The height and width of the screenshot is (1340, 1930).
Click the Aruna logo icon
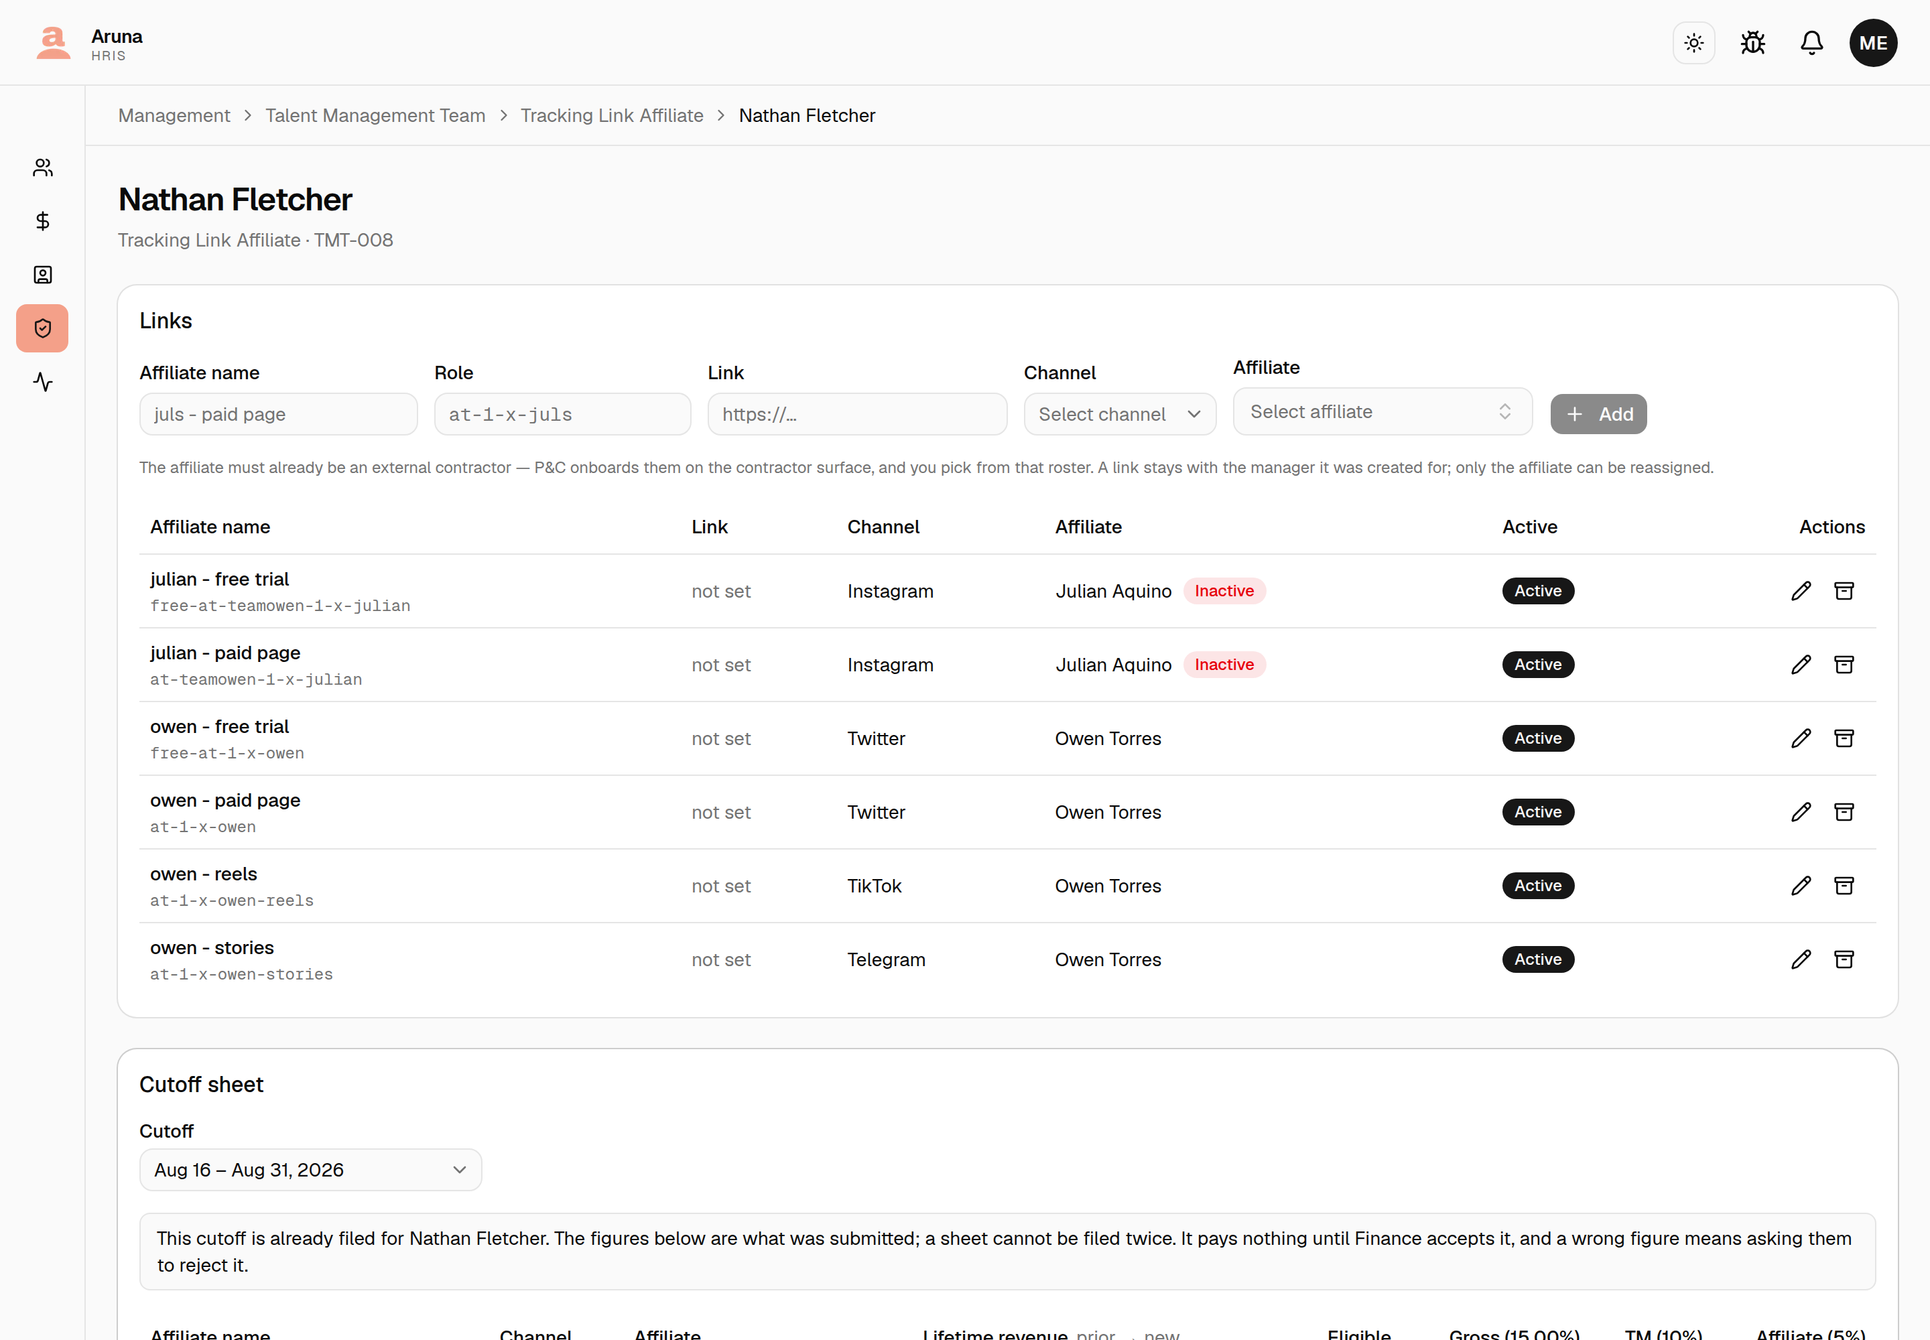(53, 43)
